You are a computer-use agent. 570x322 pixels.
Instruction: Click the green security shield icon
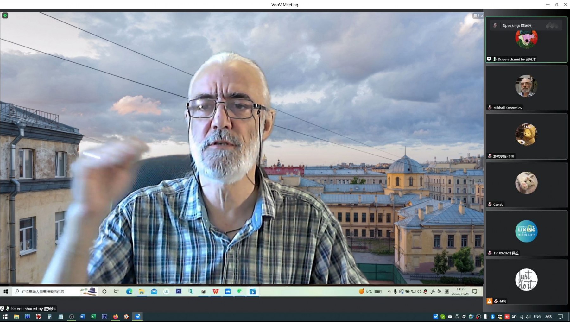pyautogui.click(x=5, y=16)
